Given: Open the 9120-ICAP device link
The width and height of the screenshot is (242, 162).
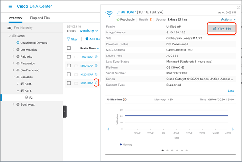Looking at the screenshot, I should click(87, 74).
